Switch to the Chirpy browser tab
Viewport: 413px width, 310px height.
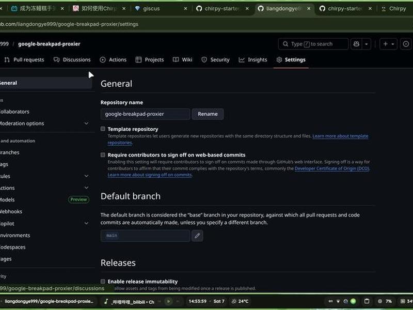398,9
